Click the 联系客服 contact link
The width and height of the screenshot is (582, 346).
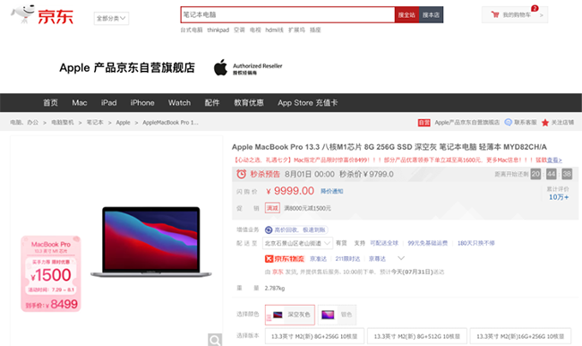(526, 122)
